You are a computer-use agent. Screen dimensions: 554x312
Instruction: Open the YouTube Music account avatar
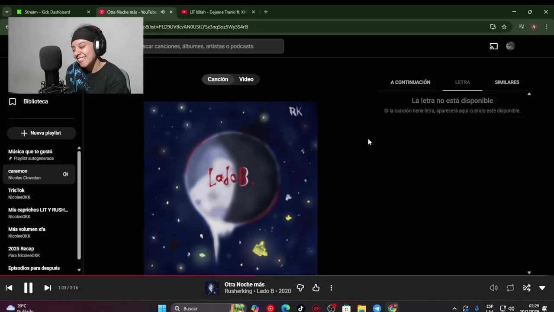[510, 46]
